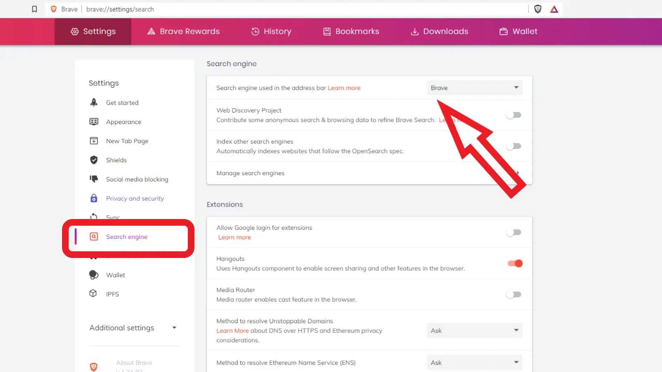Viewport: 662px width, 372px height.
Task: Open About Brave in sidebar
Action: 134,363
